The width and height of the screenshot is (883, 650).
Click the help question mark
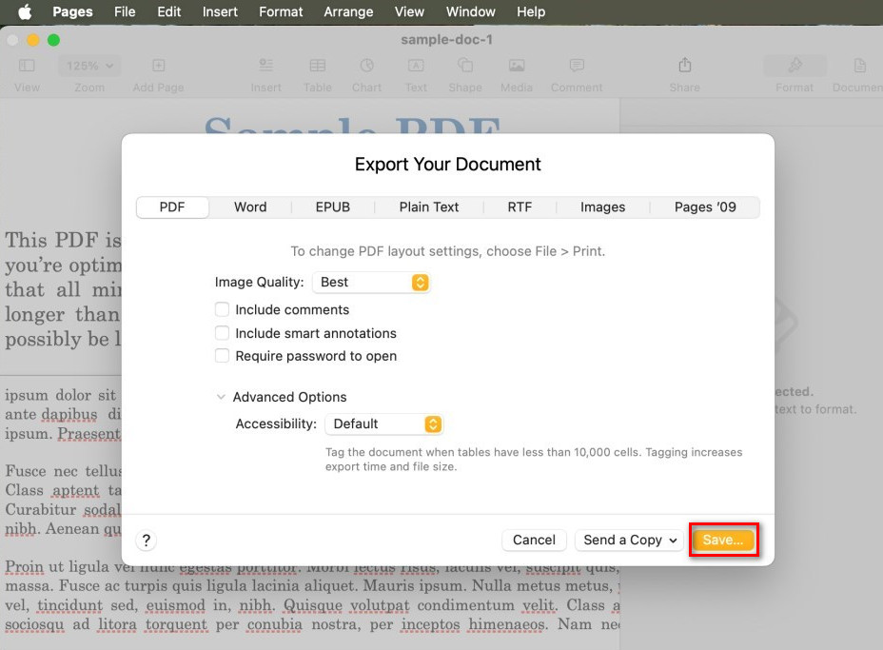(146, 540)
